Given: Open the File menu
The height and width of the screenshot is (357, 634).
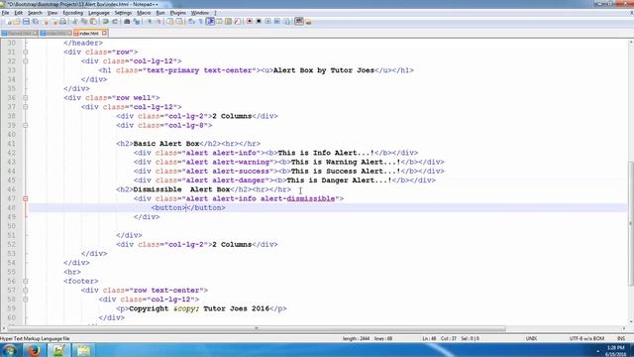Looking at the screenshot, I should pyautogui.click(x=5, y=13).
